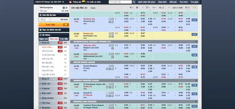
Task: Open the Mã Lai odds type dropdown
Action: coord(164,8)
